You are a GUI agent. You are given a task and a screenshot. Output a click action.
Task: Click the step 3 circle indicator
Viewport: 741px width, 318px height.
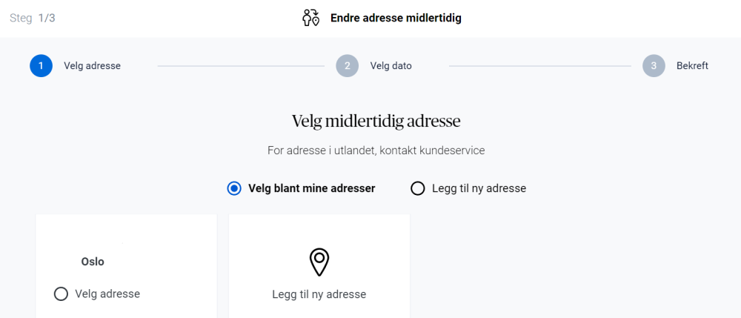(x=654, y=66)
